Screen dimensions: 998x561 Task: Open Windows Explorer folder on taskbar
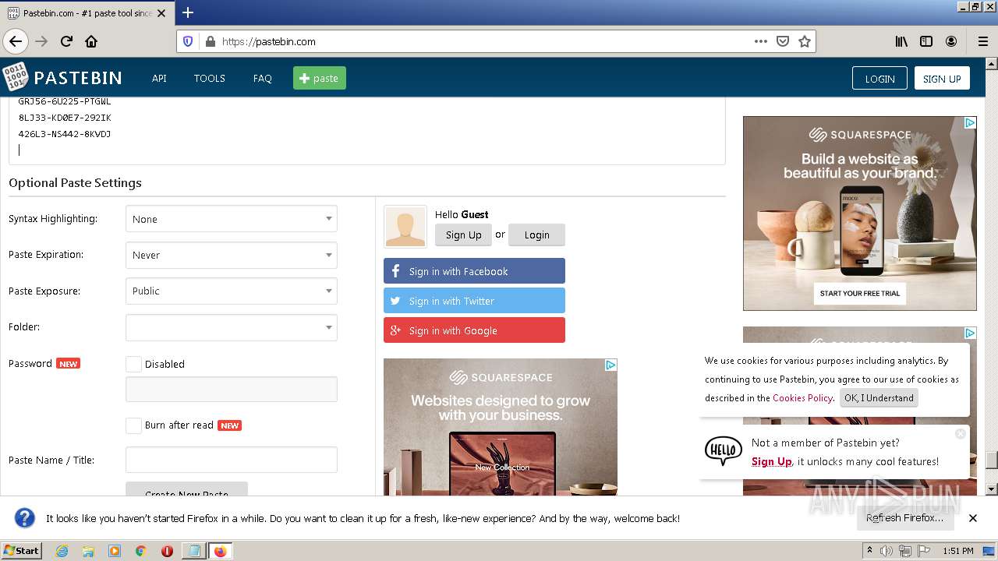pyautogui.click(x=88, y=551)
